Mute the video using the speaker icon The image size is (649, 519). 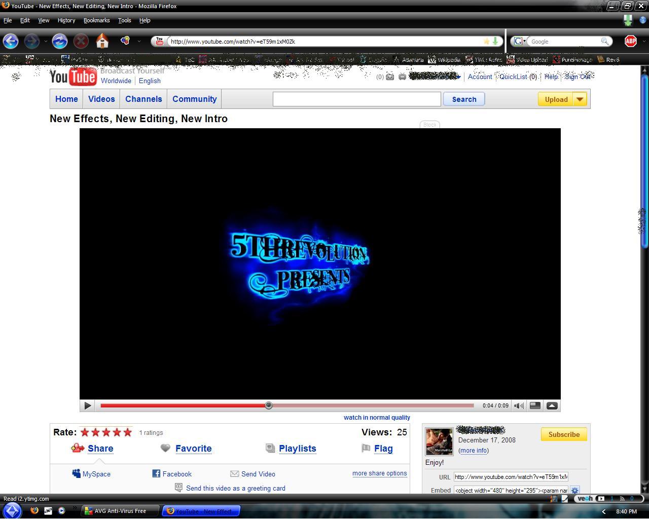518,405
